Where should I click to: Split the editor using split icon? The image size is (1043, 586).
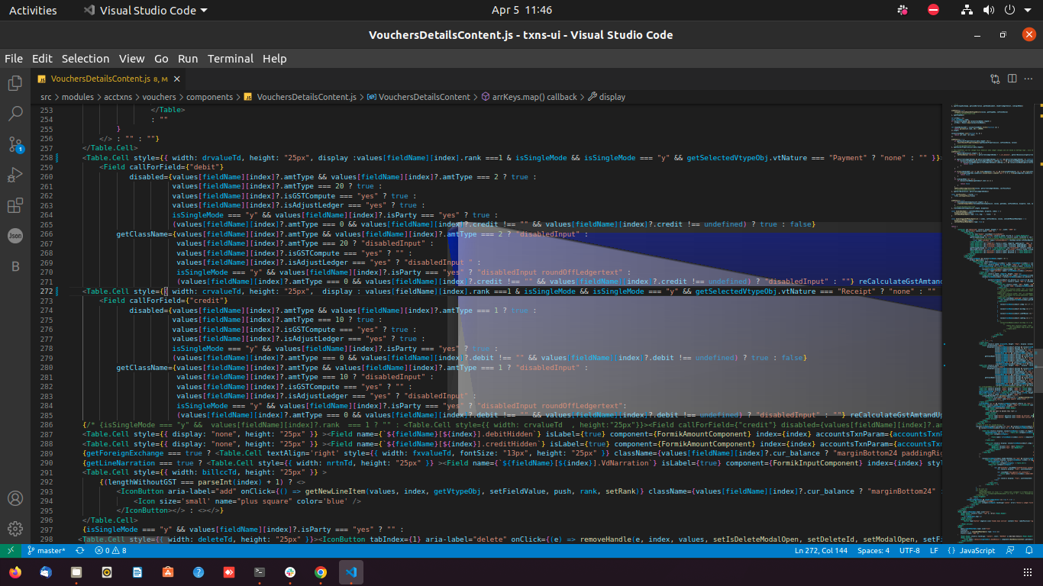[1012, 79]
